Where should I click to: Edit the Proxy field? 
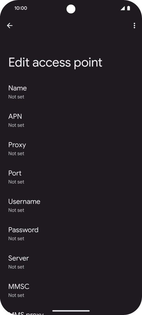tap(71, 149)
